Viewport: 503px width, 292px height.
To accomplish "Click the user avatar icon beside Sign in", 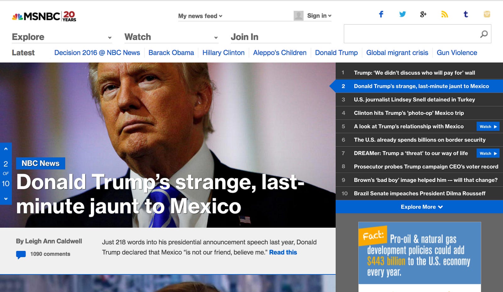I will click(298, 16).
